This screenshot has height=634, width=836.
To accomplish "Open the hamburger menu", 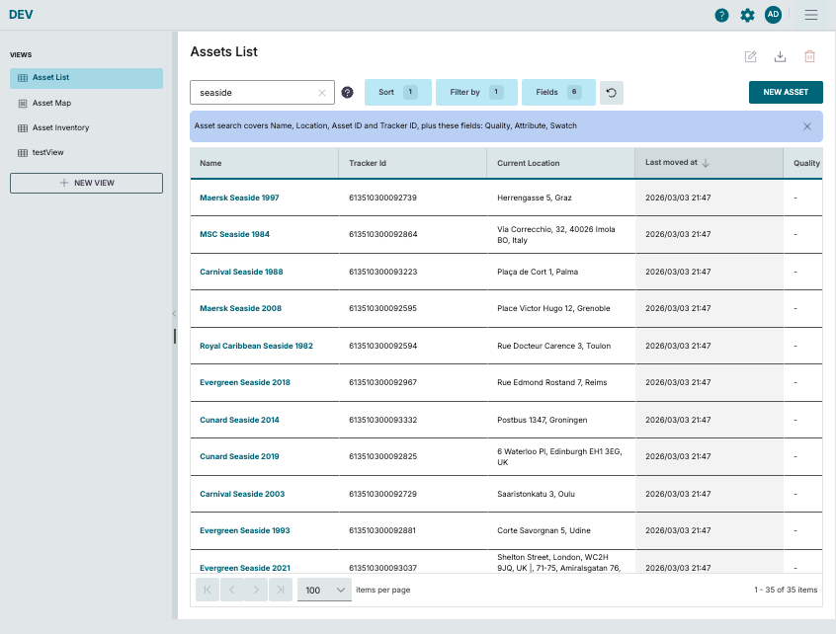I will coord(811,15).
